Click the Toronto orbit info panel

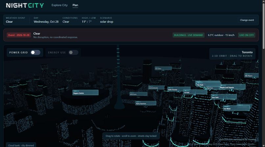point(232,54)
